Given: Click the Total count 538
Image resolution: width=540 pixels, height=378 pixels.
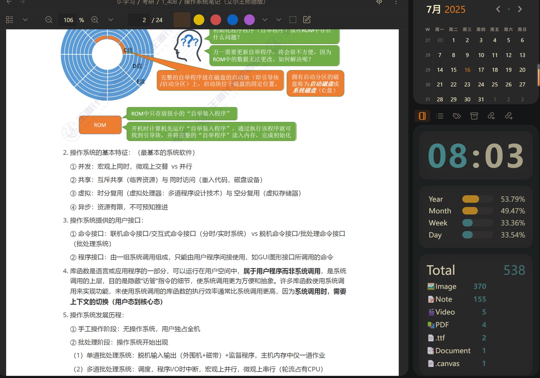Looking at the screenshot, I should pos(514,270).
